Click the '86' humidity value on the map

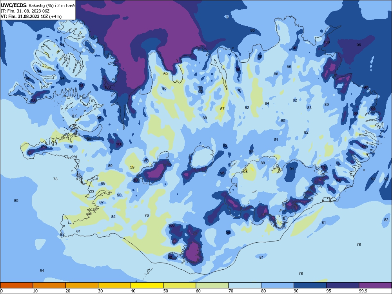tap(164, 88)
